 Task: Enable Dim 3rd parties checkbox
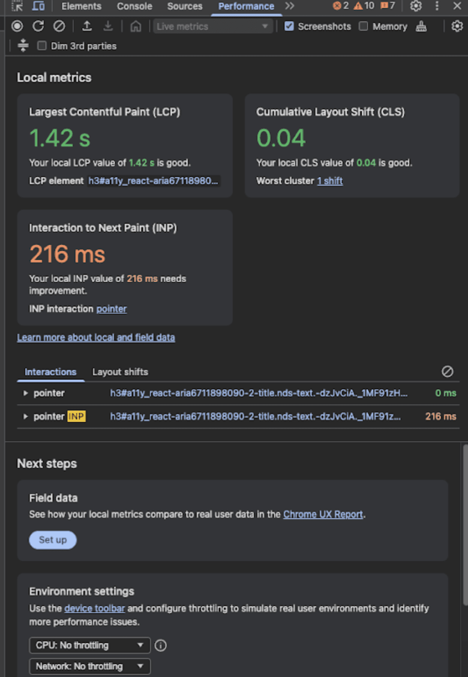pyautogui.click(x=42, y=46)
